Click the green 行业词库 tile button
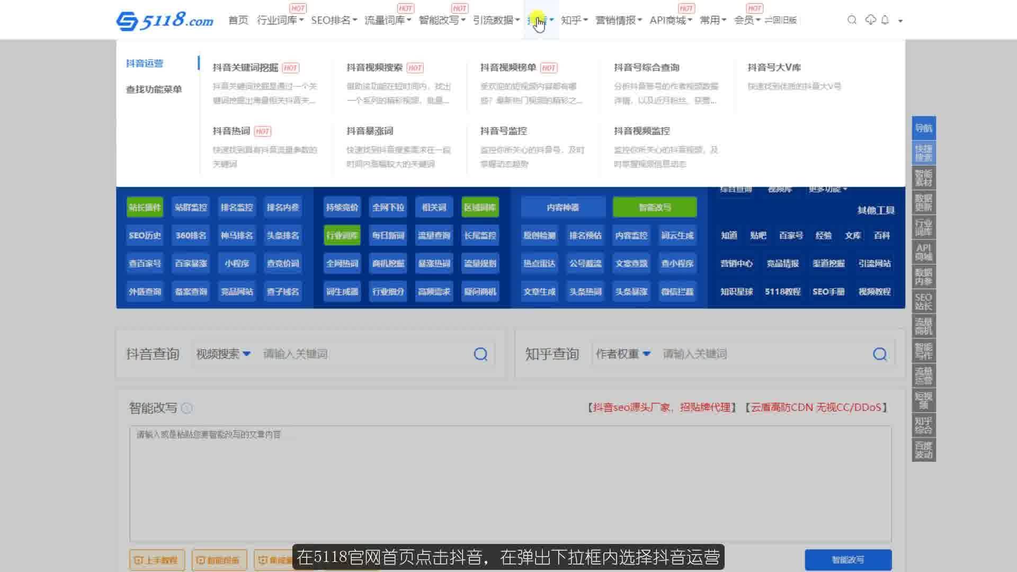The height and width of the screenshot is (572, 1017). (x=342, y=235)
